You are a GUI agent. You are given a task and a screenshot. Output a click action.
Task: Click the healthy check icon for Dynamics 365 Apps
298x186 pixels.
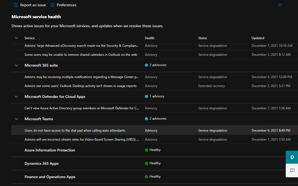click(147, 163)
